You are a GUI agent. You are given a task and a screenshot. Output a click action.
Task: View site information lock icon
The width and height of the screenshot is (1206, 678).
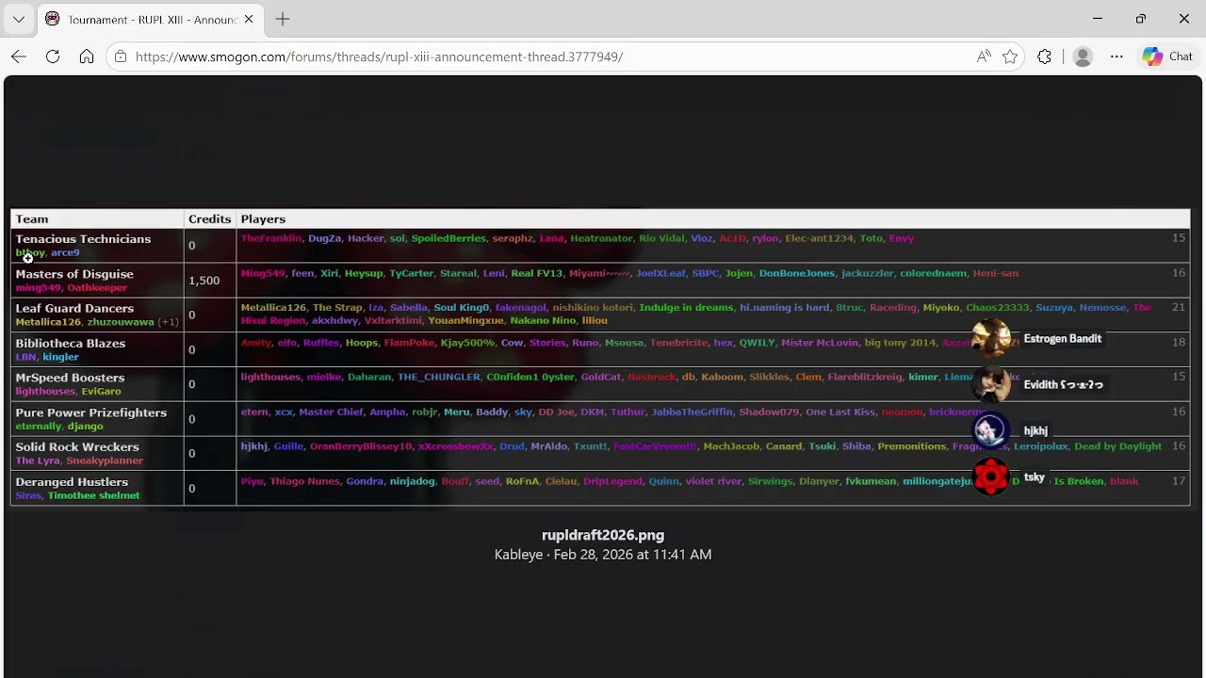pos(121,56)
